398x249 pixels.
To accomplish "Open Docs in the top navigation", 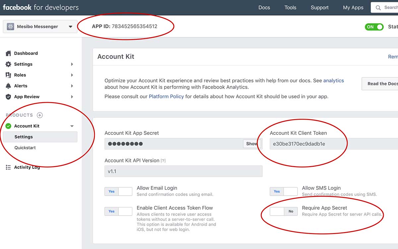I will click(x=264, y=8).
